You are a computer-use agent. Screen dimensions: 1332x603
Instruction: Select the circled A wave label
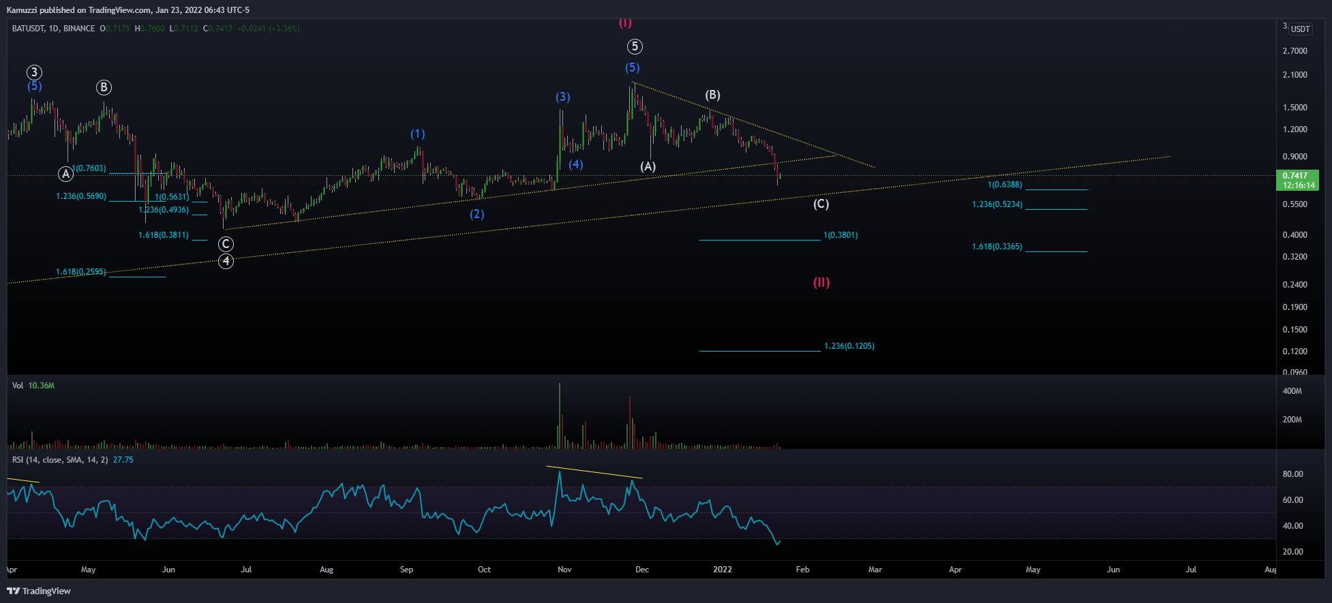(x=65, y=174)
